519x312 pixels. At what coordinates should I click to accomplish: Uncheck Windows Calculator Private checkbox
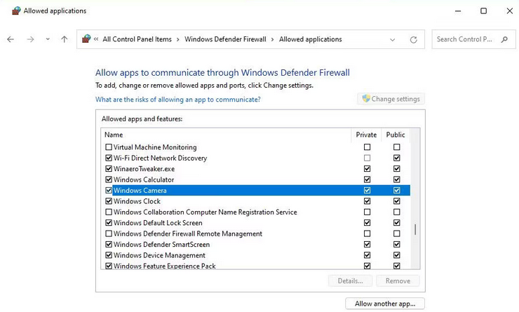367,179
